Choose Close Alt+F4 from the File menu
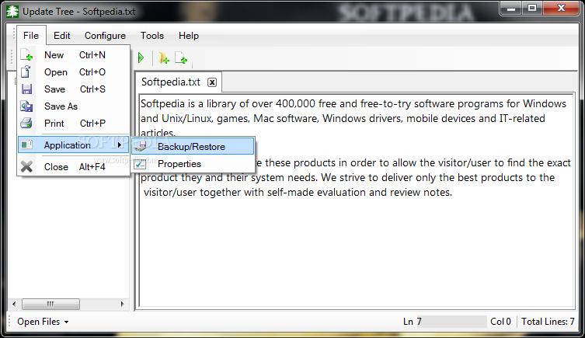Viewport: 585px width, 338px height. [x=74, y=167]
